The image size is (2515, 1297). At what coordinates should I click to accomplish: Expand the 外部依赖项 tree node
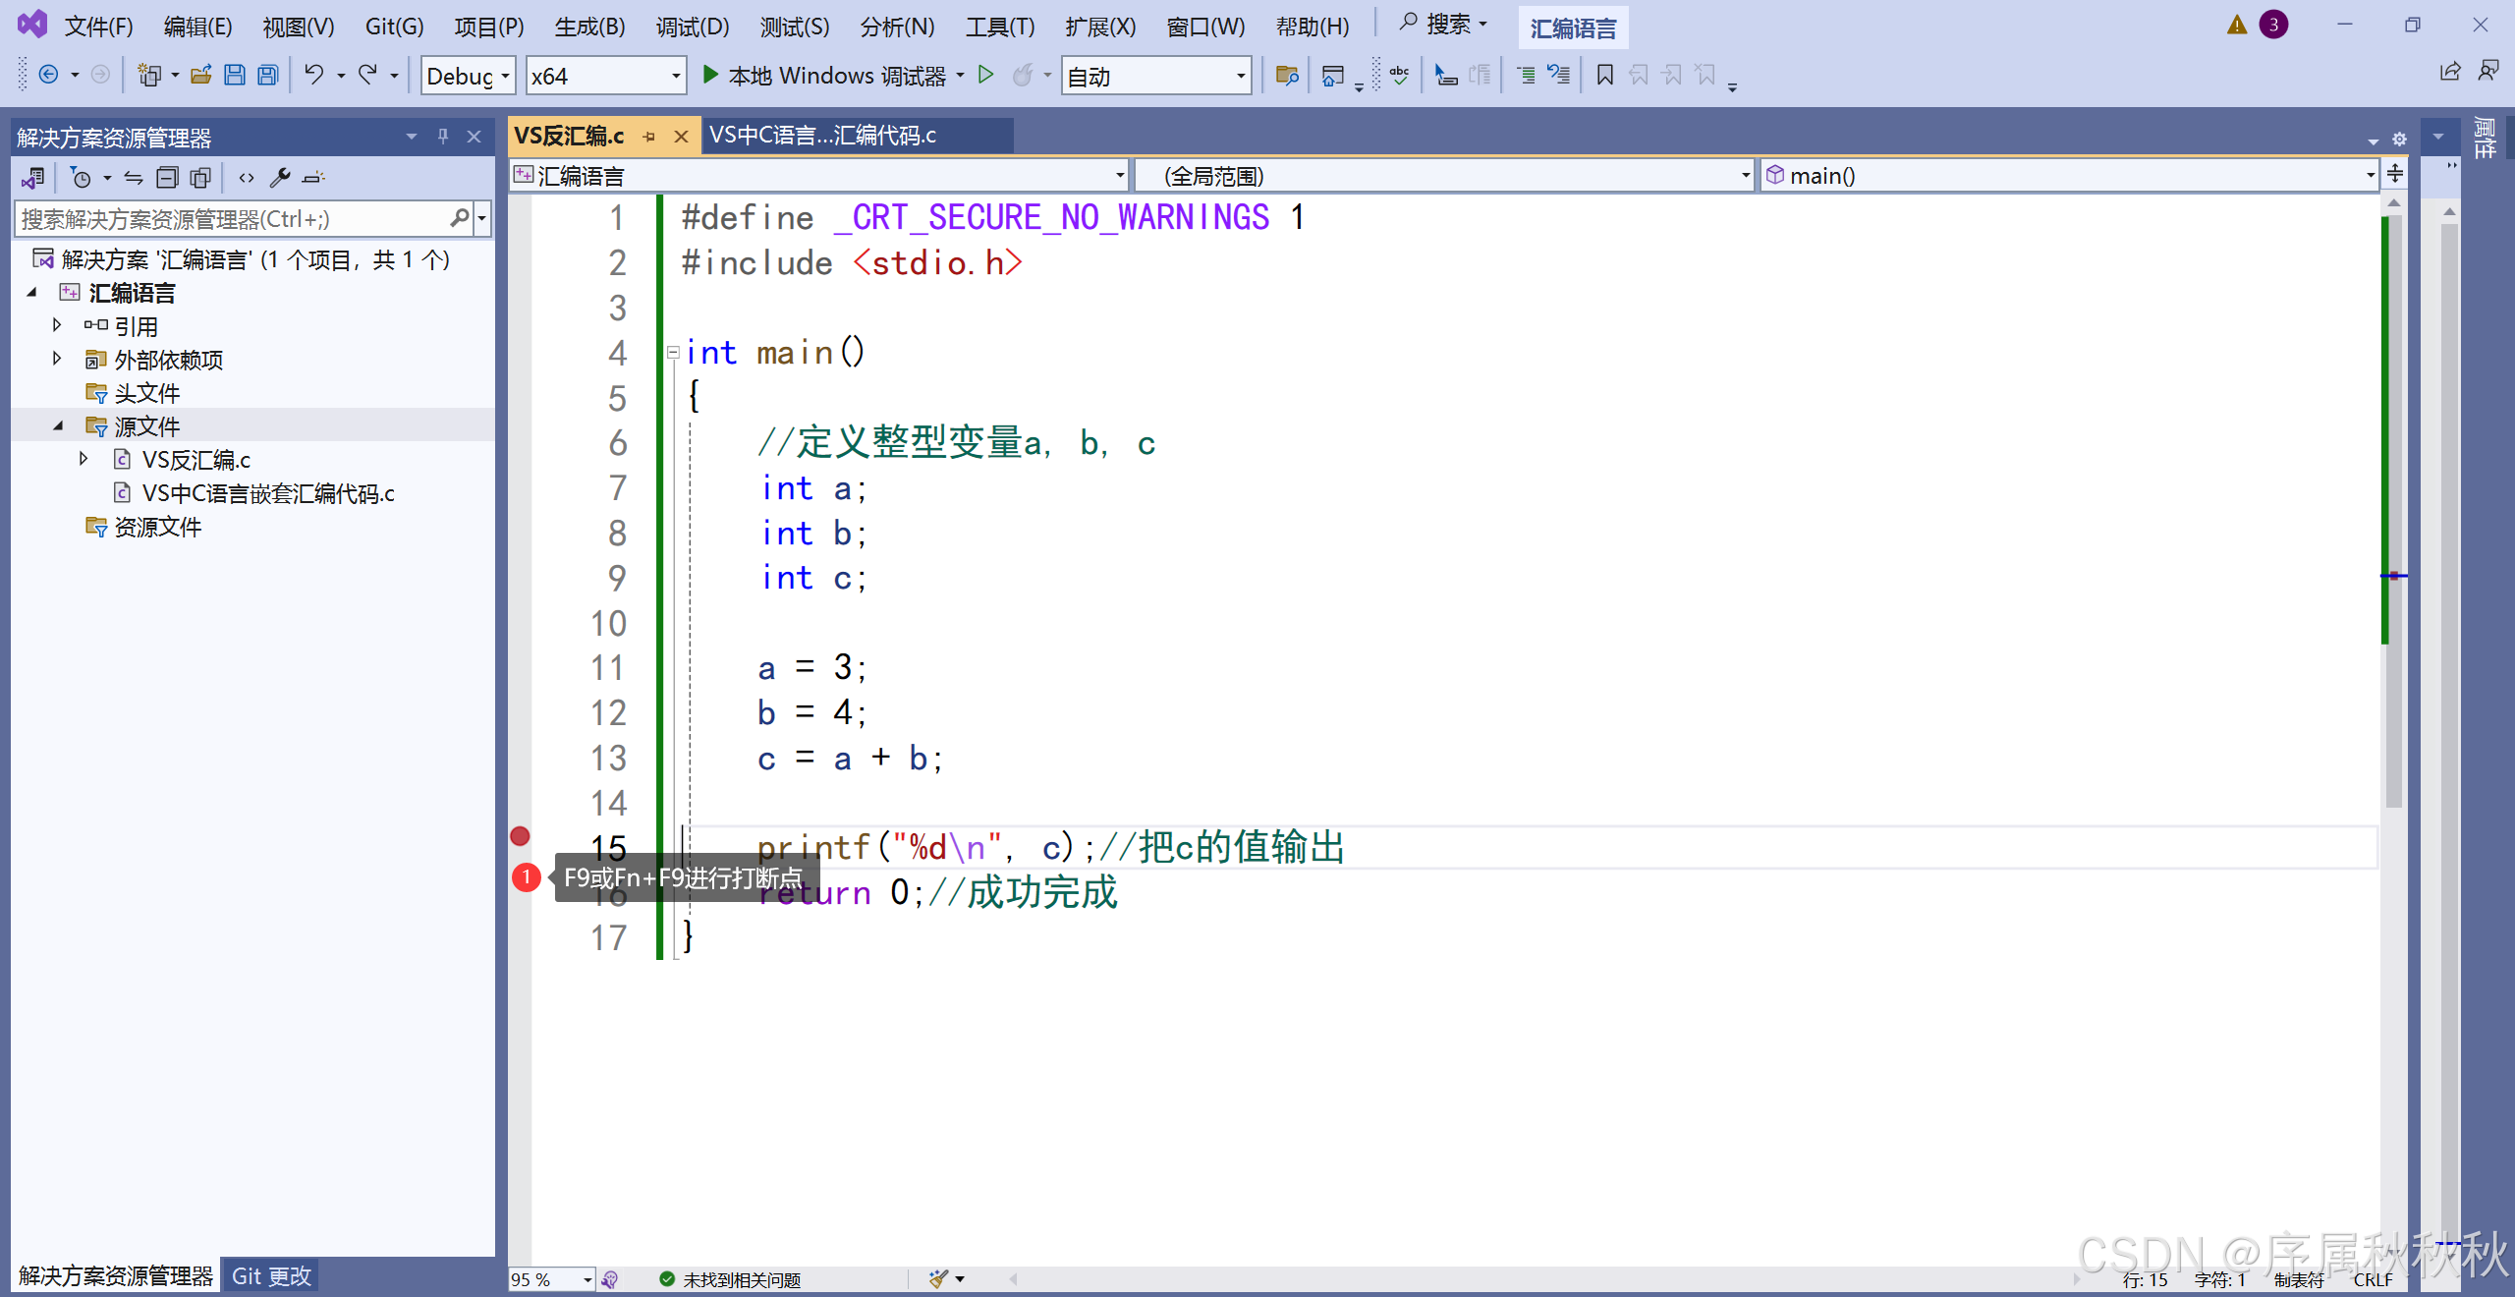click(x=57, y=359)
